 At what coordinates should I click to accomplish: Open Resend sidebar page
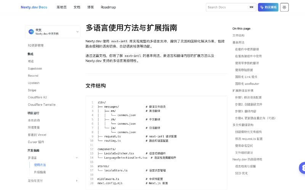(x=33, y=76)
